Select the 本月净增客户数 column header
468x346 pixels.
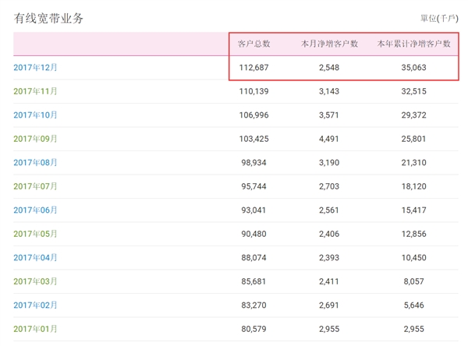[329, 44]
